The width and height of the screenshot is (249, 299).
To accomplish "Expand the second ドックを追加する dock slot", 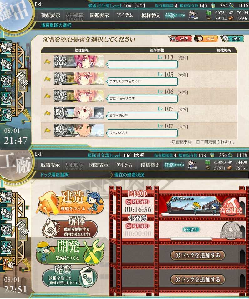I will click(198, 280).
